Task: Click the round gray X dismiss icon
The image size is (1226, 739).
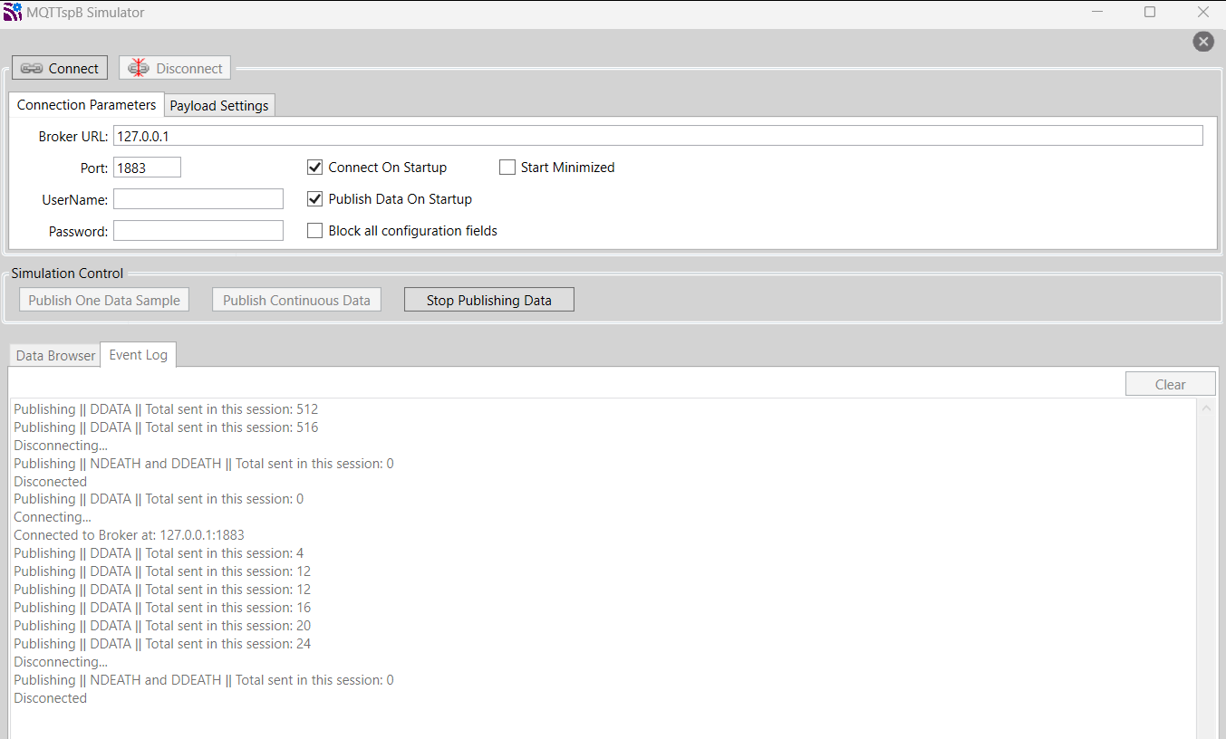Action: 1202,42
